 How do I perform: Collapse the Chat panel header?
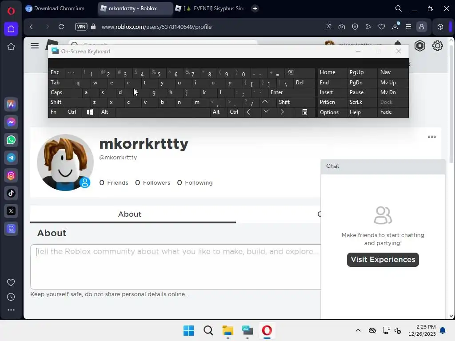383,166
